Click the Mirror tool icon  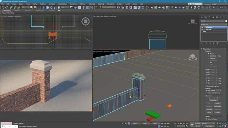pos(119,7)
